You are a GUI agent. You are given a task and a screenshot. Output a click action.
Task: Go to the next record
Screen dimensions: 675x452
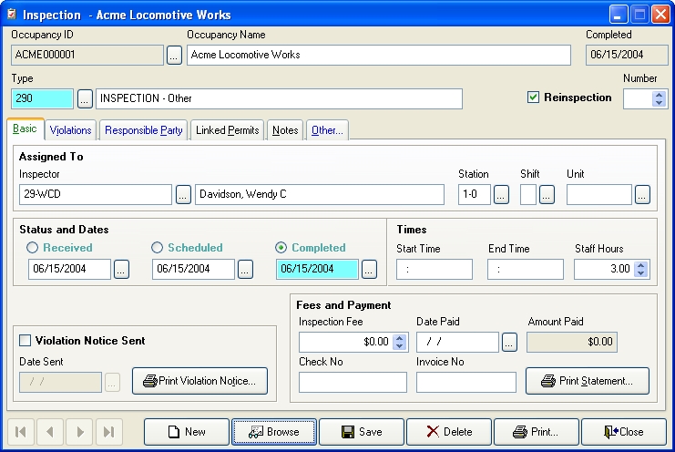[79, 432]
